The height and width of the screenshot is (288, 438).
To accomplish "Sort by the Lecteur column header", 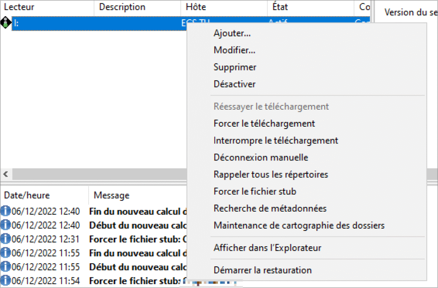I will point(19,7).
